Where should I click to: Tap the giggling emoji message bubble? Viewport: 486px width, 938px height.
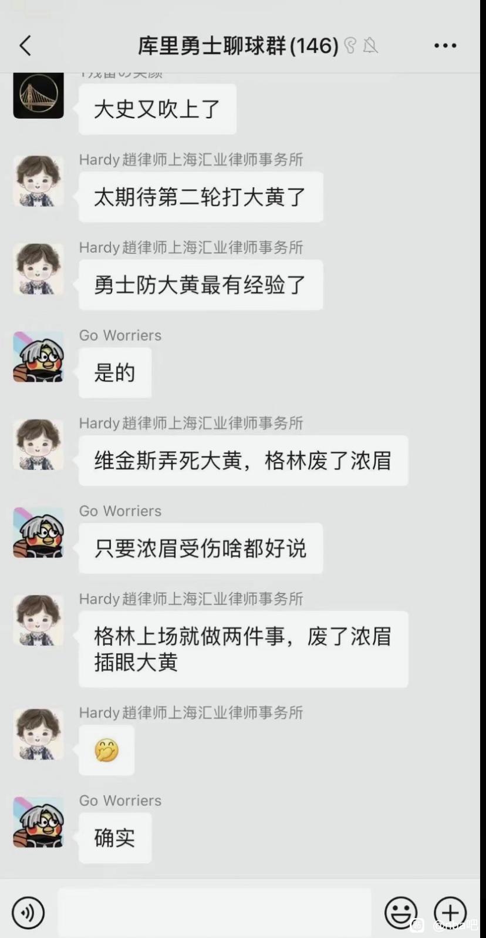tap(106, 750)
